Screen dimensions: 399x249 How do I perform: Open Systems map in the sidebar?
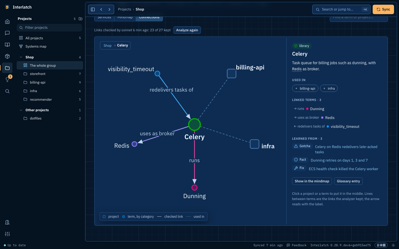50,46
